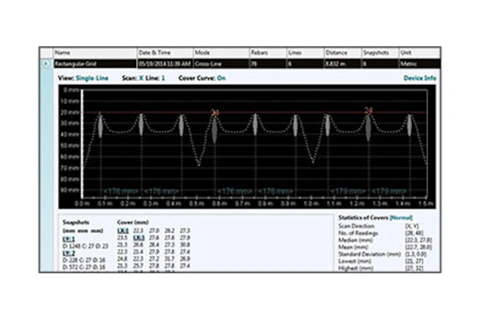Click the first '<176 mm>' spacing label
The height and width of the screenshot is (319, 479).
[x=121, y=191]
